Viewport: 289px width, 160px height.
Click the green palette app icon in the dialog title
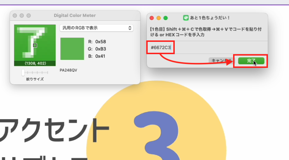(x=186, y=18)
